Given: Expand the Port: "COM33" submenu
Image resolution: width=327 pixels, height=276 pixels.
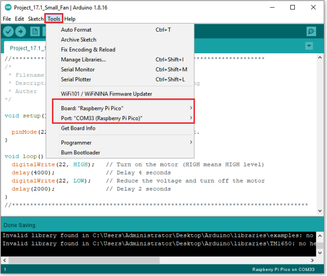Looking at the screenshot, I should click(120, 118).
